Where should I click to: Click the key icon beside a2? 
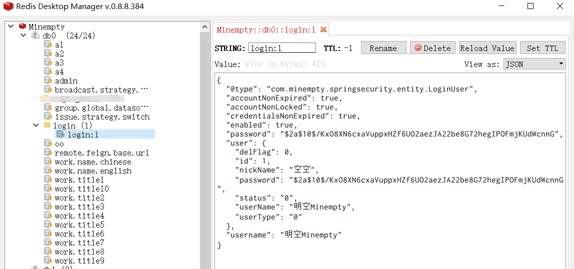pos(48,53)
